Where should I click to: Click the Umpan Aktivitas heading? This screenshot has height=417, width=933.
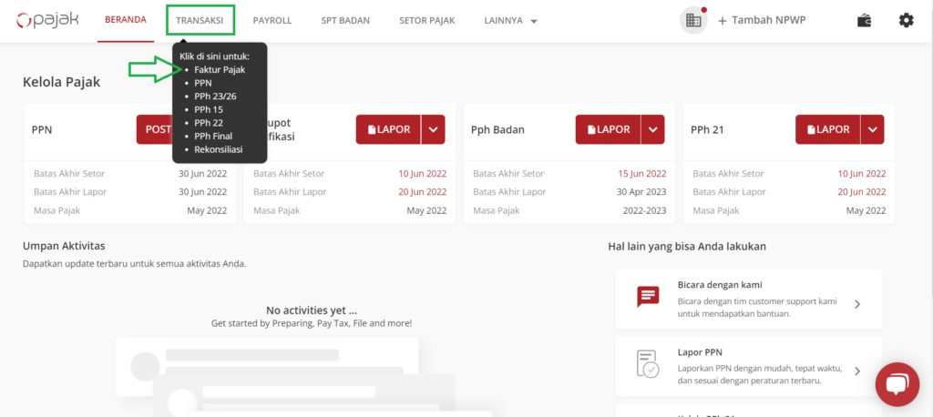click(64, 246)
